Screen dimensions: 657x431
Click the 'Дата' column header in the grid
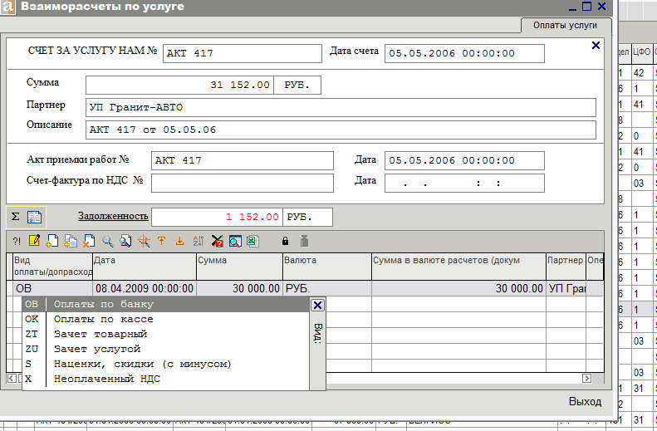tap(145, 266)
